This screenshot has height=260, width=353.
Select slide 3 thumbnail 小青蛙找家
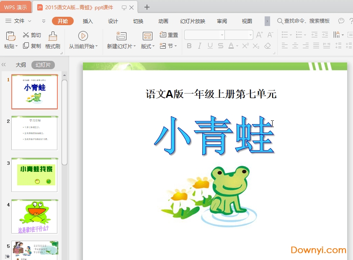(34, 175)
